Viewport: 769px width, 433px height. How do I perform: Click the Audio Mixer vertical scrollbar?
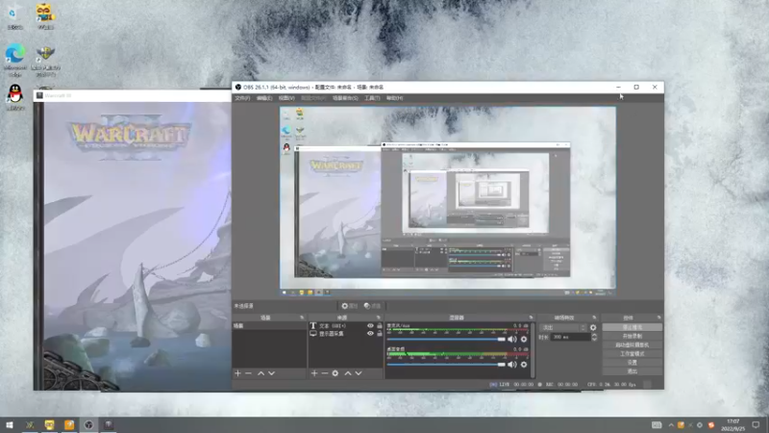(533, 350)
